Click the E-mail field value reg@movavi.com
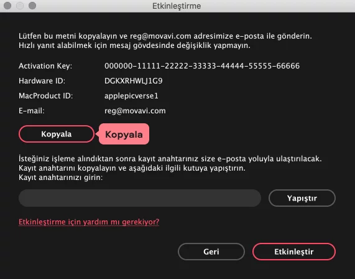The image size is (355, 279). click(135, 111)
